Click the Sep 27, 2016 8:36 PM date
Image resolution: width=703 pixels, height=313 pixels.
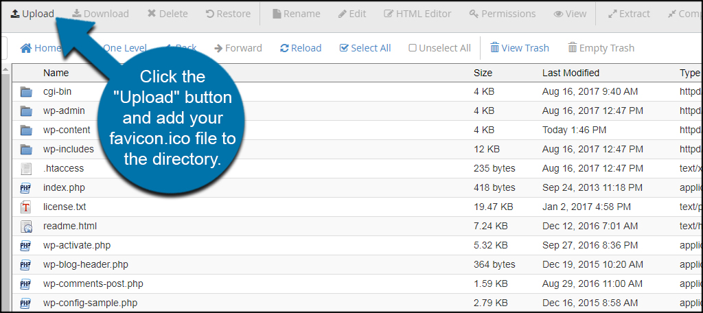(x=590, y=246)
